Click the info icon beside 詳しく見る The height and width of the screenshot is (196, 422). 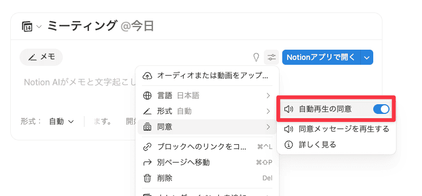289,145
